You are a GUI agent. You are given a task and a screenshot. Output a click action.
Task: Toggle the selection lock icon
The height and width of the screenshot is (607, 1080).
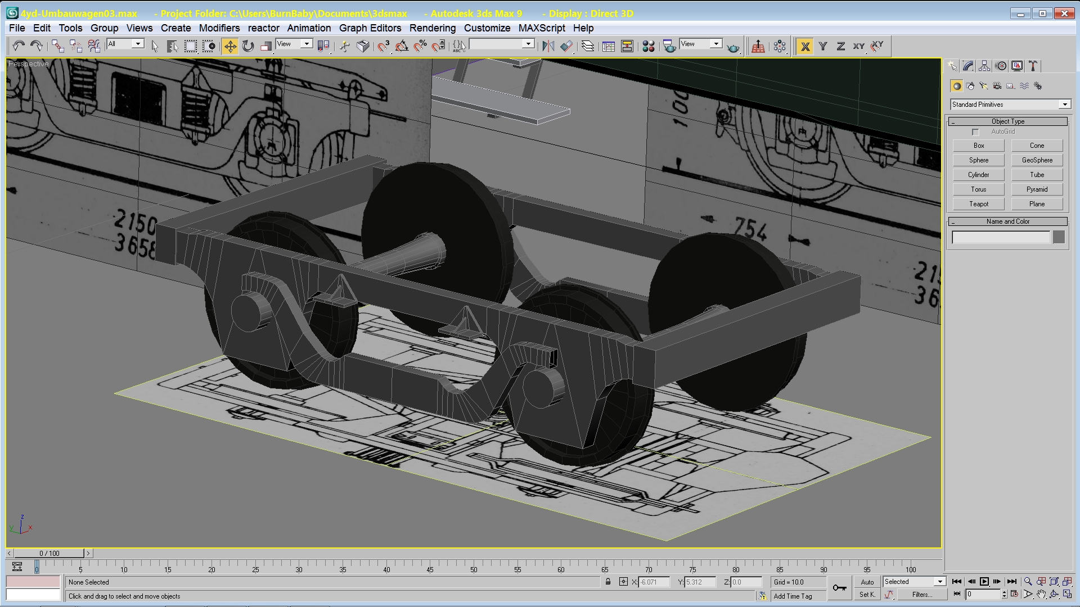click(608, 582)
